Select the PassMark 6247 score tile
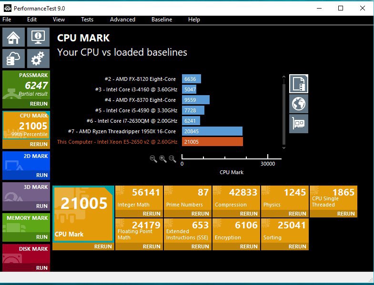The height and width of the screenshot is (285, 374). tap(26, 85)
